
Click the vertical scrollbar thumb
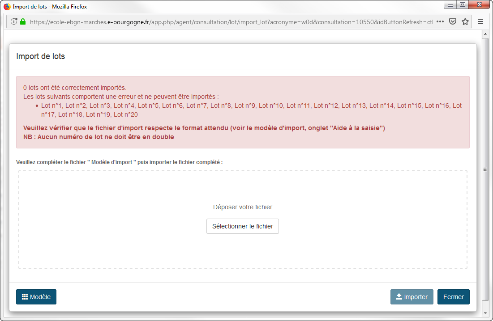coord(485,169)
